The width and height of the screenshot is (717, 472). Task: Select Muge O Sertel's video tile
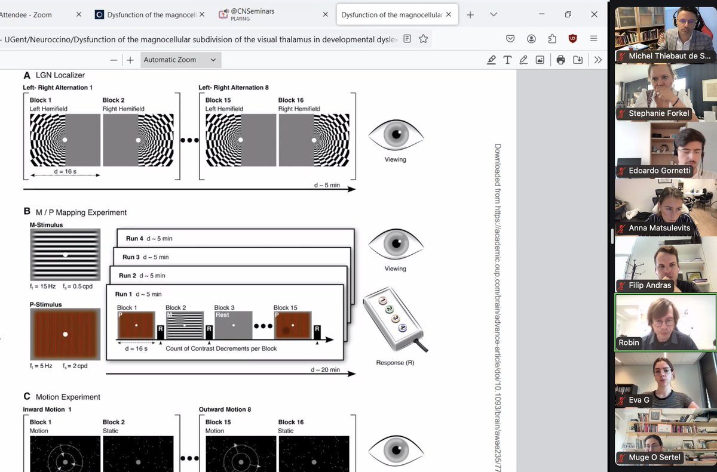[666, 436]
